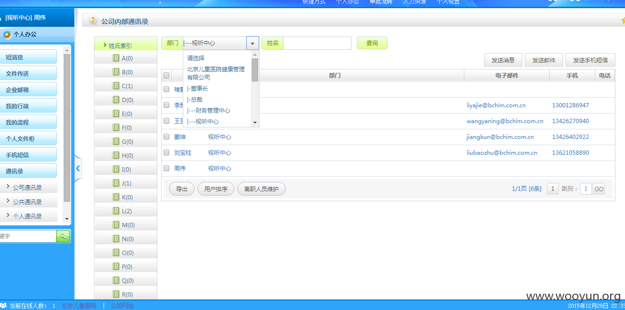The image size is (625, 310).
Task: Open the N(0) surname index notebook icon
Action: [115, 239]
